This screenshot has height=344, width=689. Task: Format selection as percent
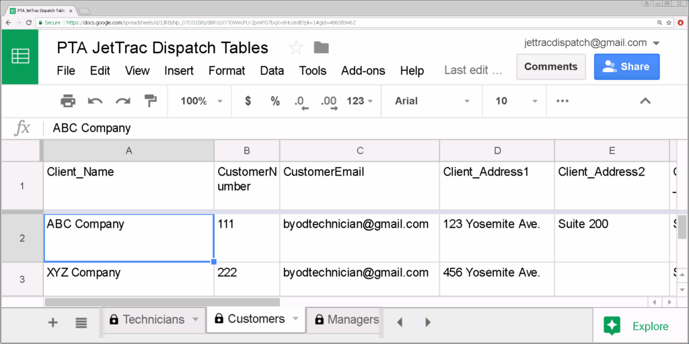275,101
